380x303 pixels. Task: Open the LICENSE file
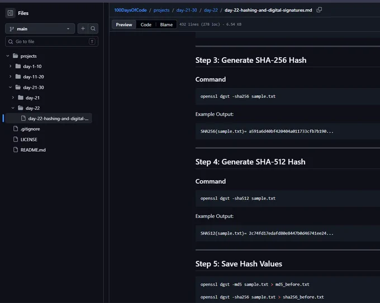point(29,139)
